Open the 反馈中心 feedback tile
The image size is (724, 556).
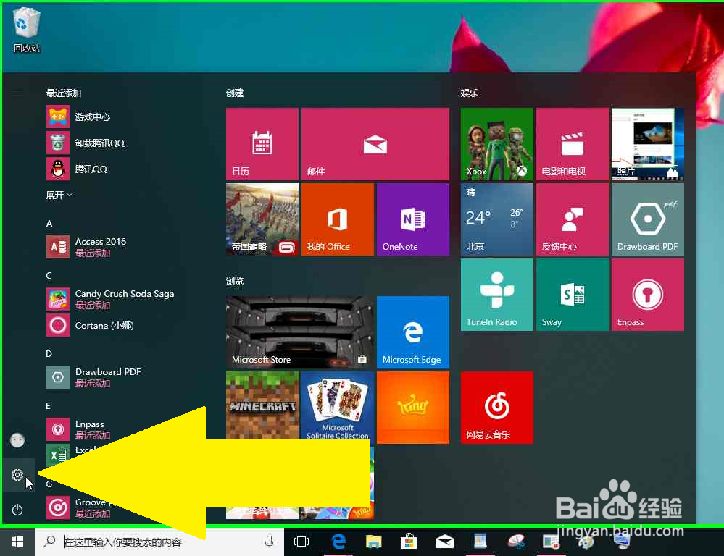click(572, 219)
